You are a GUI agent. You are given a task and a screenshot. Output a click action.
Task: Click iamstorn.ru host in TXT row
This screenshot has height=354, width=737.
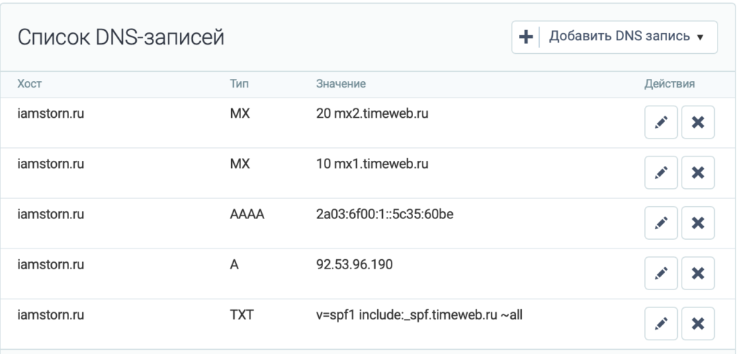tap(51, 315)
